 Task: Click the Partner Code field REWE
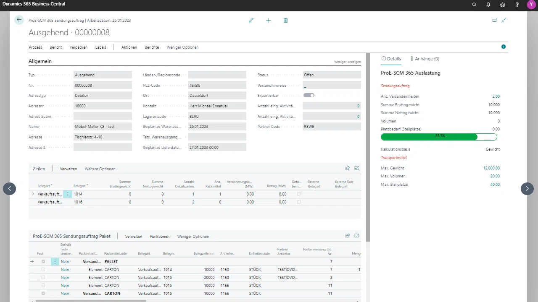332,126
